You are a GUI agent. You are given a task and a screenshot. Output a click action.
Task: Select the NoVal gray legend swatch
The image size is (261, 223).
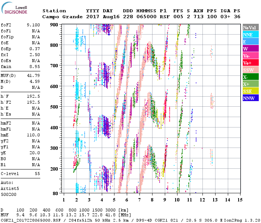pyautogui.click(x=249, y=28)
